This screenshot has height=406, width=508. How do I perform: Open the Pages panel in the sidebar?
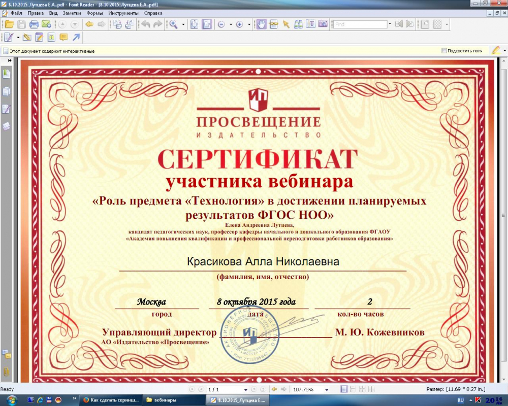click(6, 92)
